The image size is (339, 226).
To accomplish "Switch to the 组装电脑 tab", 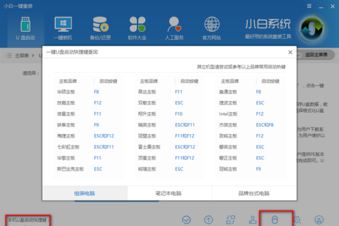I will pyautogui.click(x=85, y=193).
